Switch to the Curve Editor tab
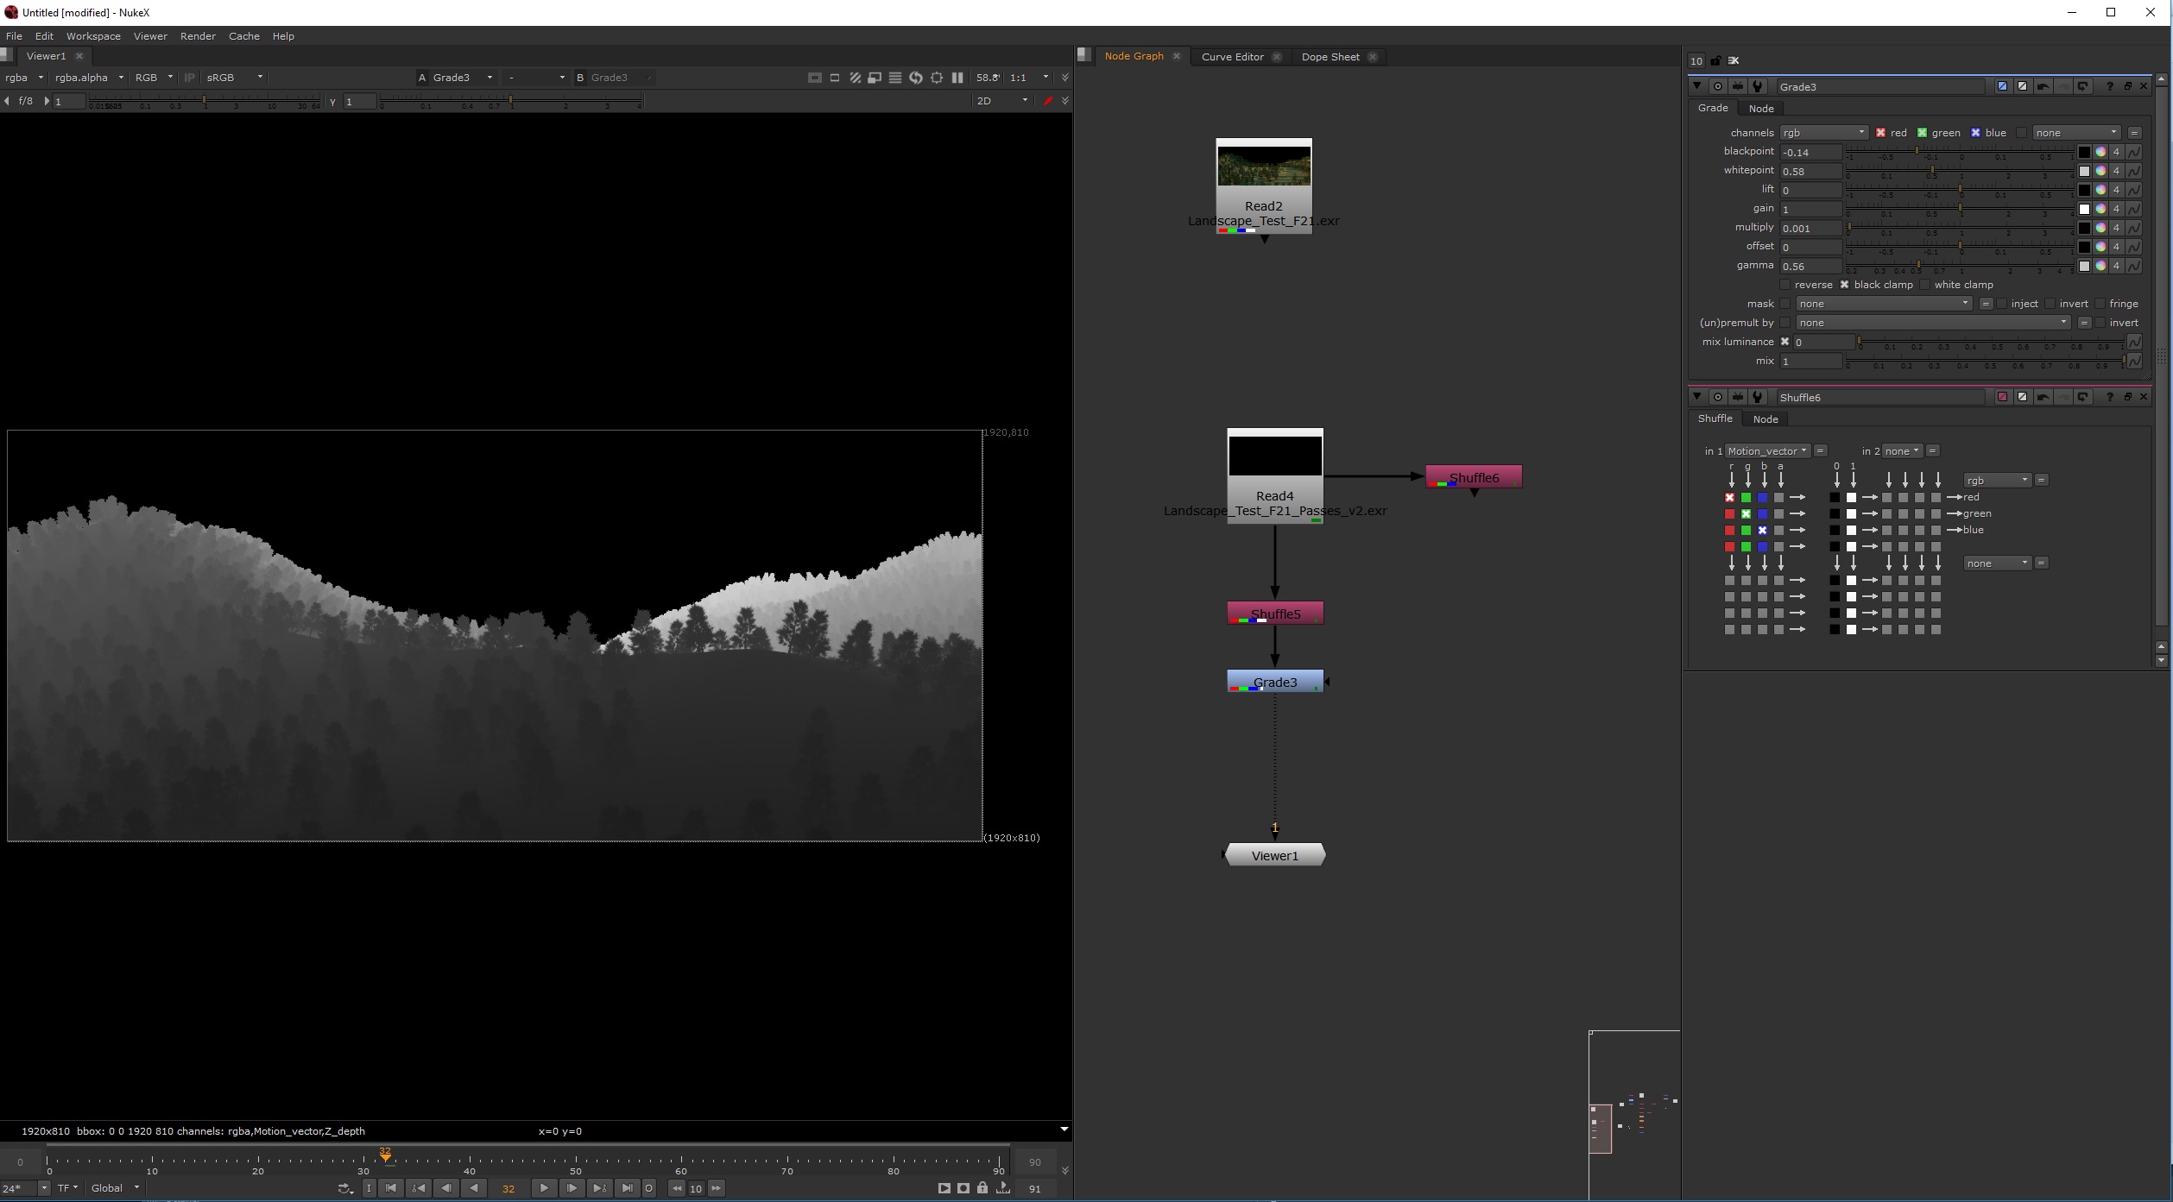The height and width of the screenshot is (1202, 2173). pyautogui.click(x=1232, y=57)
